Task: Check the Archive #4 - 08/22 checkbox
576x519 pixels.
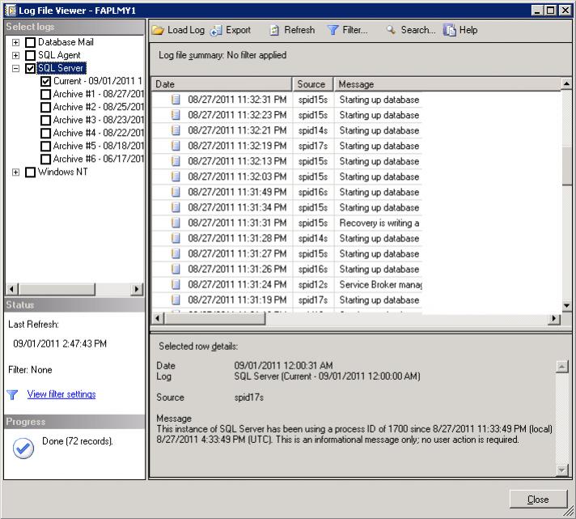Action: point(45,133)
